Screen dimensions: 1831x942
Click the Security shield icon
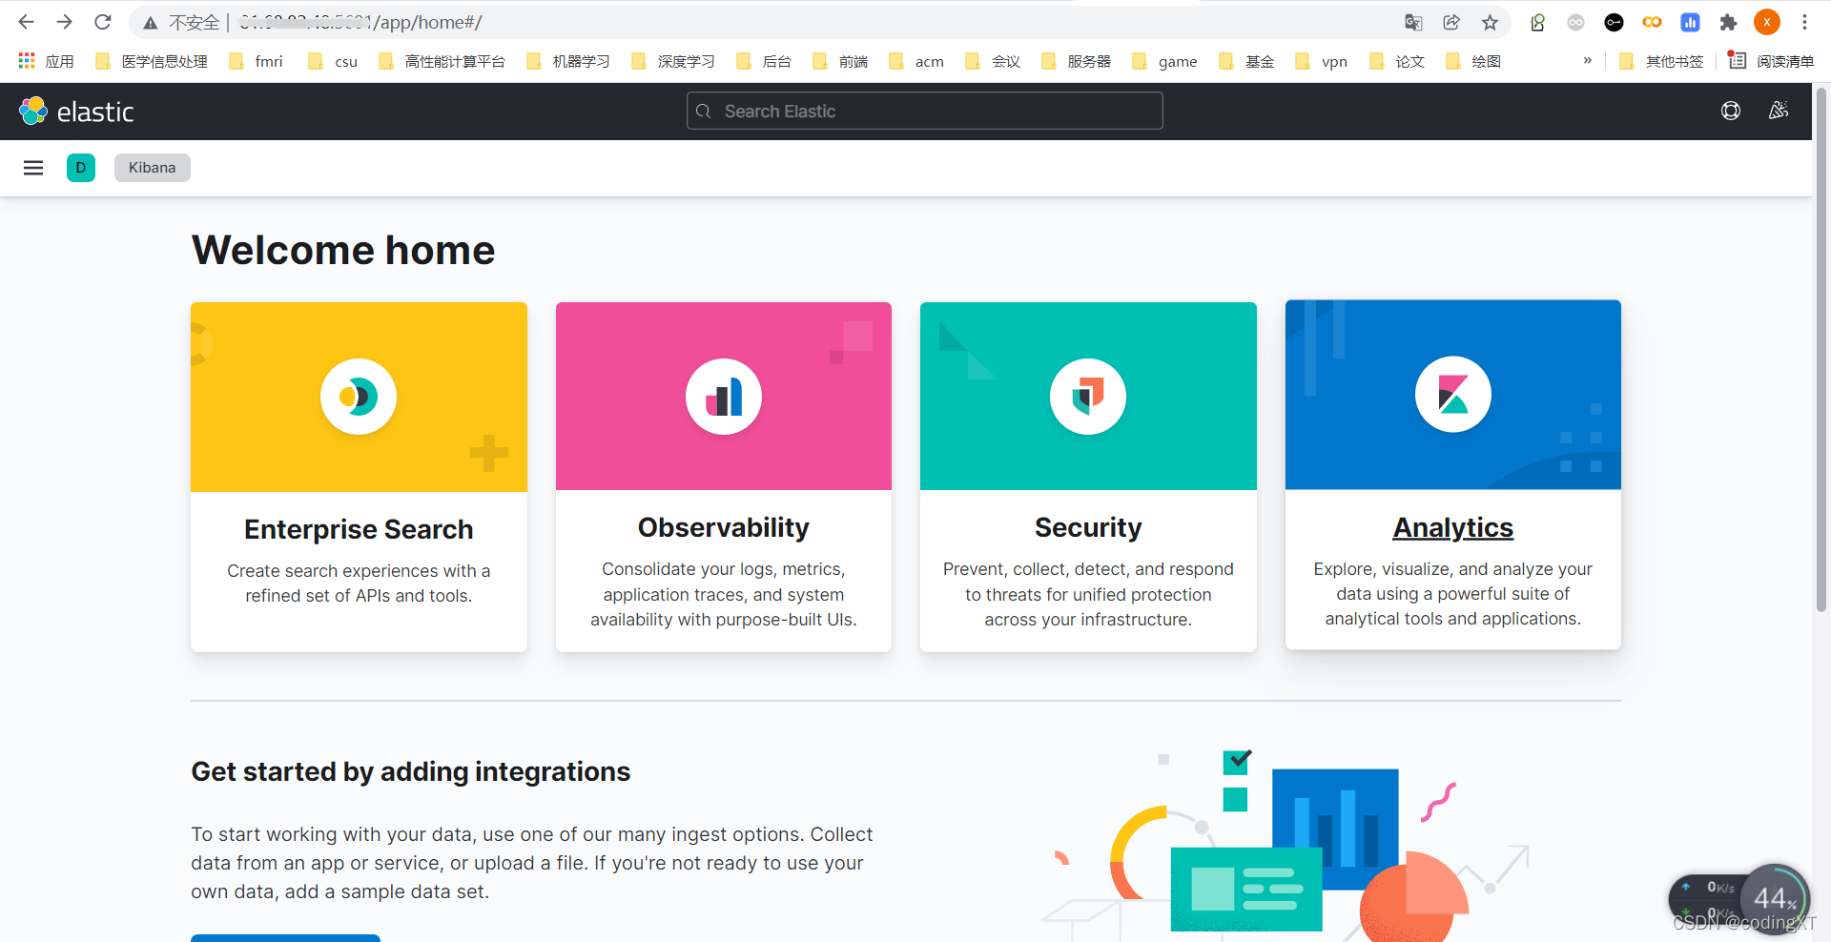click(x=1088, y=396)
